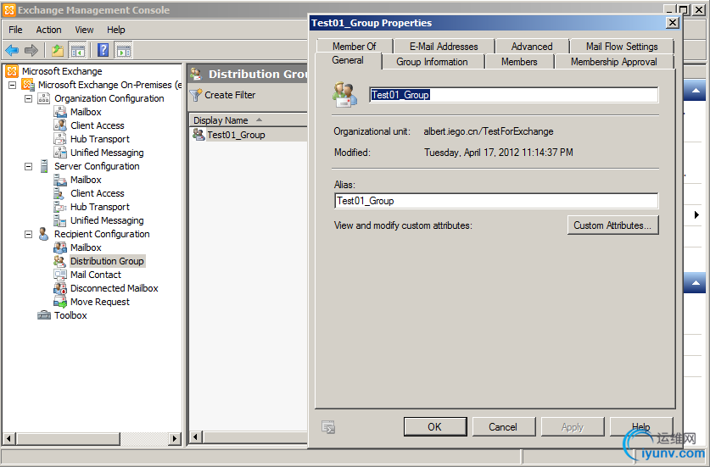Screen dimensions: 710x467
Task: Click the OK button
Action: (x=434, y=426)
